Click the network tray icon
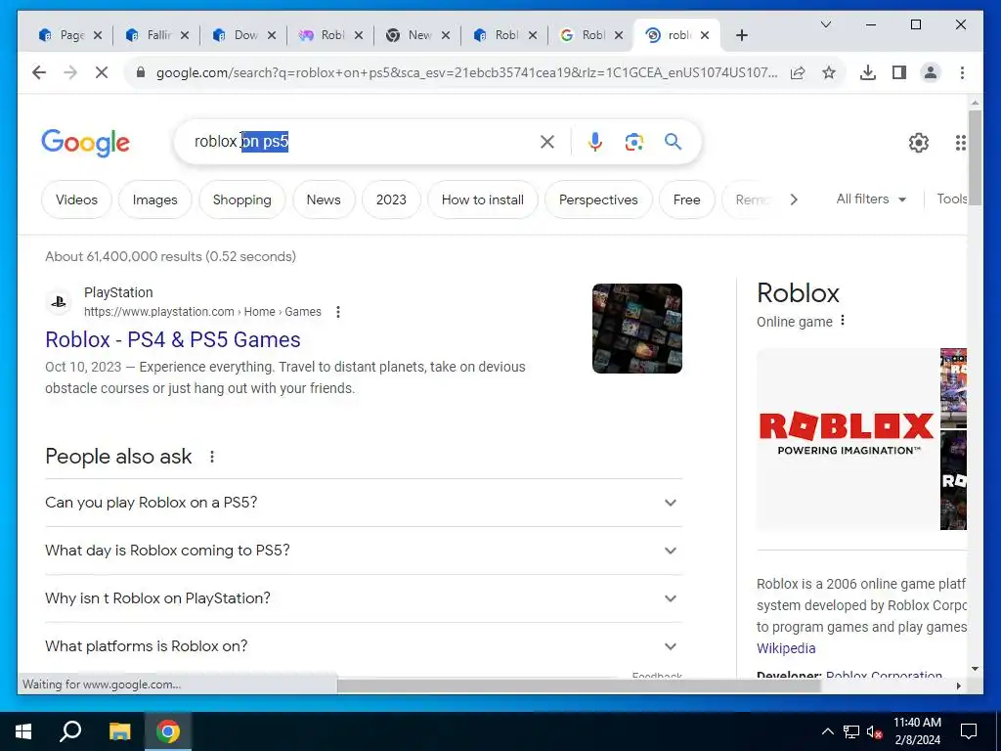Screen dimensions: 1001x751 851,731
